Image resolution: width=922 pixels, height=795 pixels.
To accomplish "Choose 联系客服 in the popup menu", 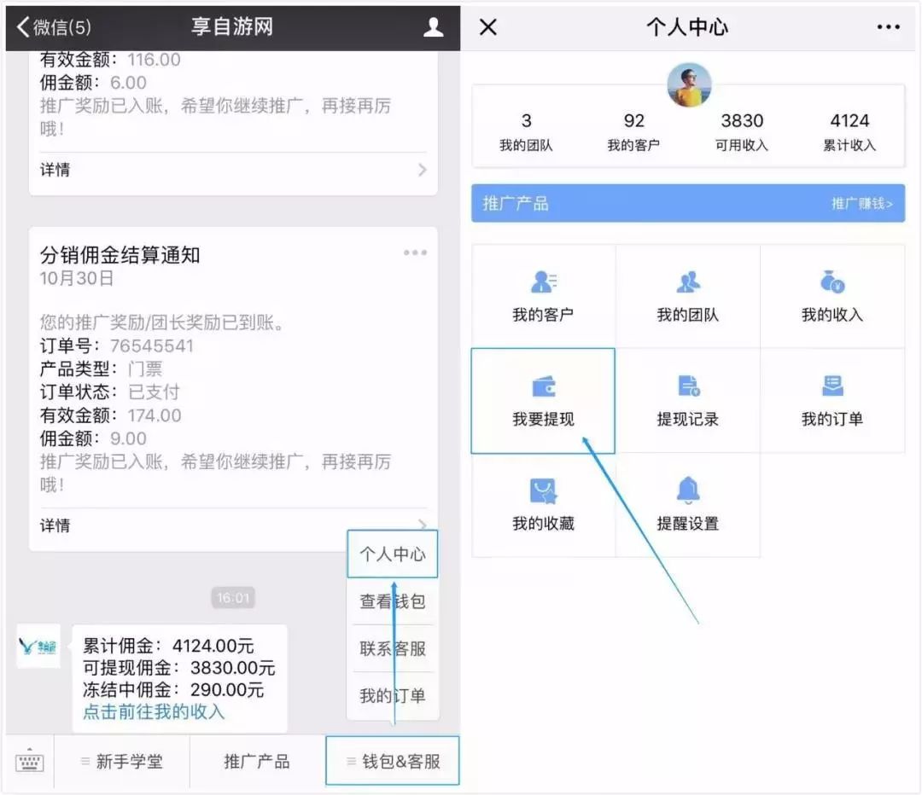I will tap(392, 648).
